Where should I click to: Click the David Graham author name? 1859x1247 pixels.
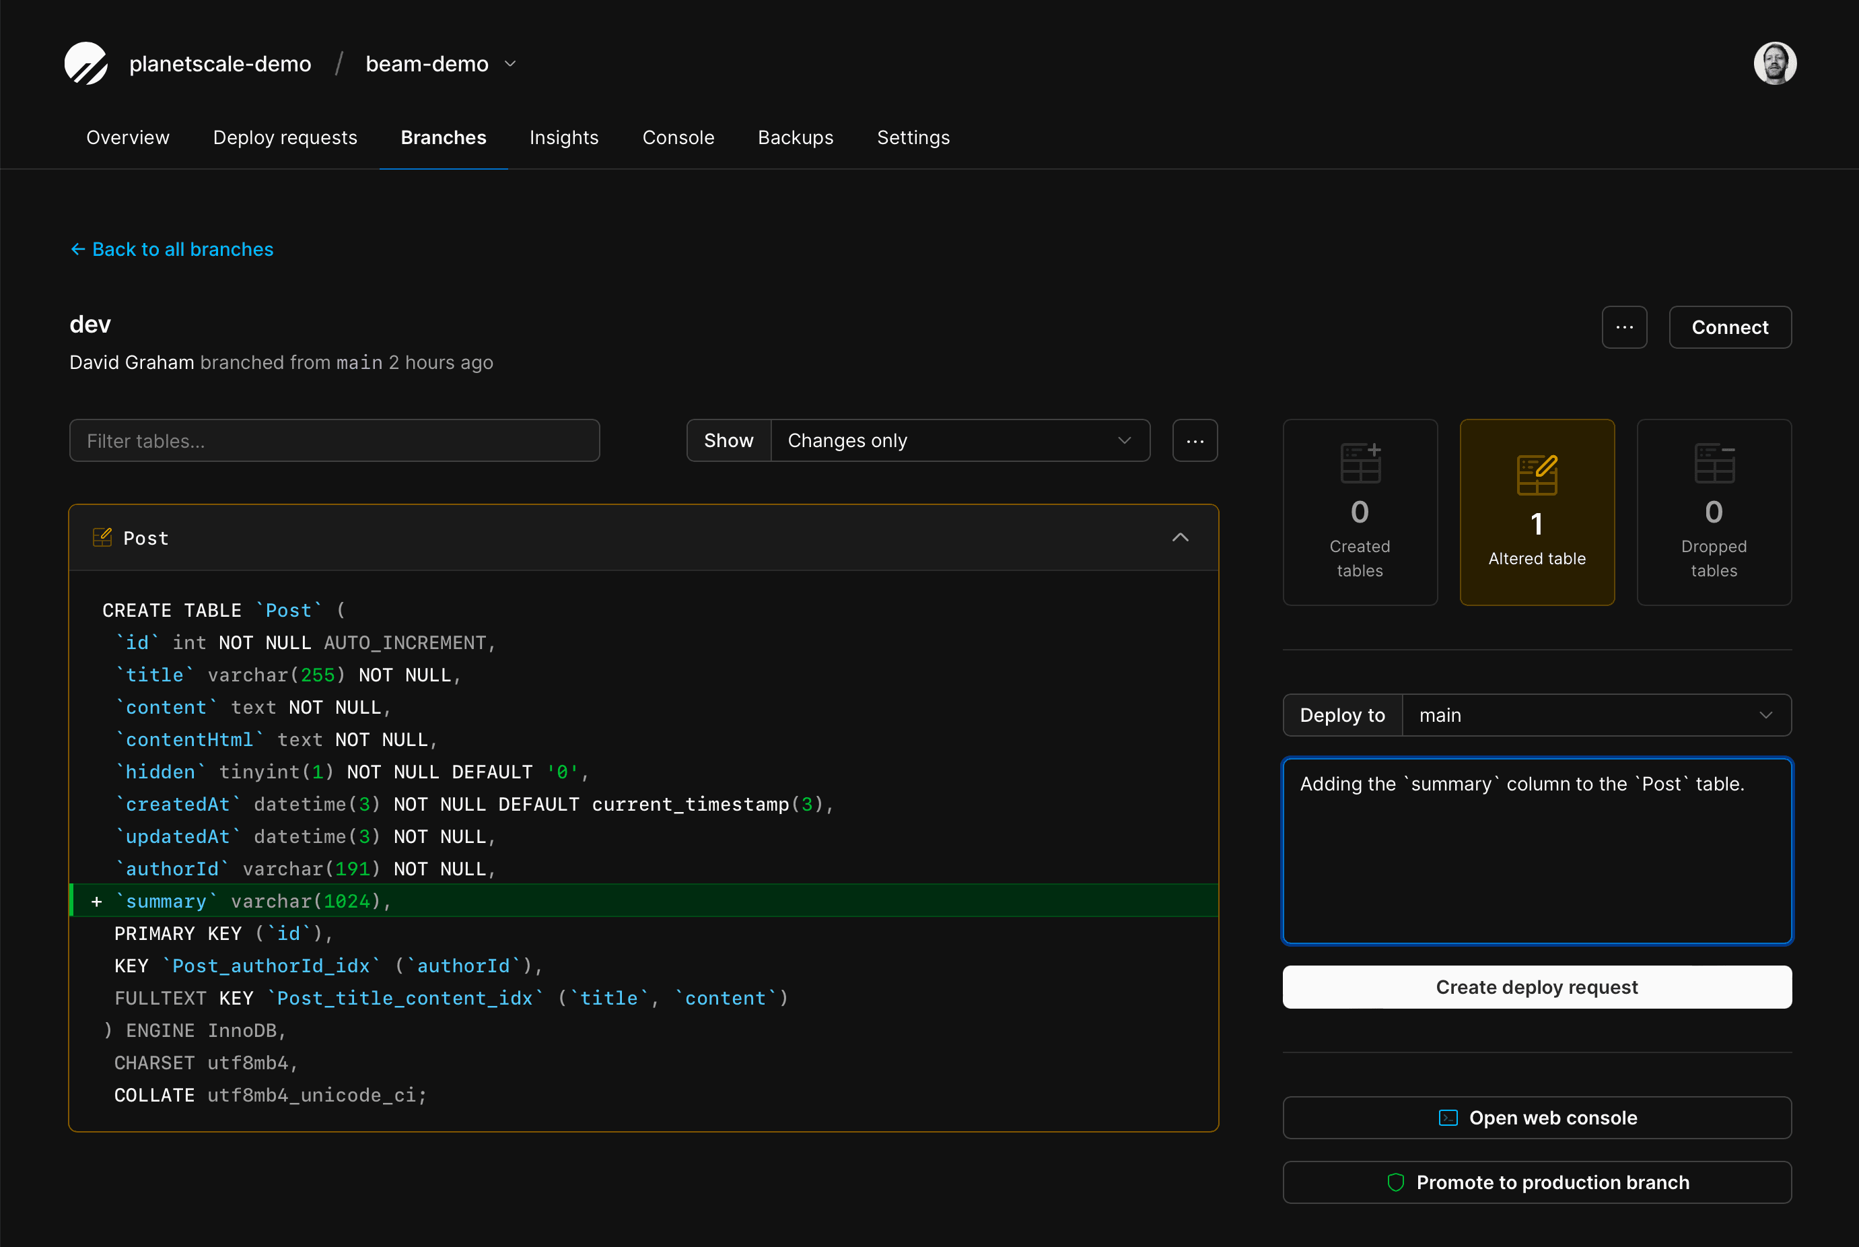click(x=132, y=363)
